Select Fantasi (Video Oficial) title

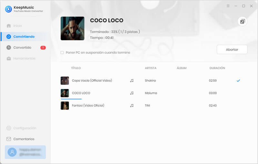pos(88,105)
